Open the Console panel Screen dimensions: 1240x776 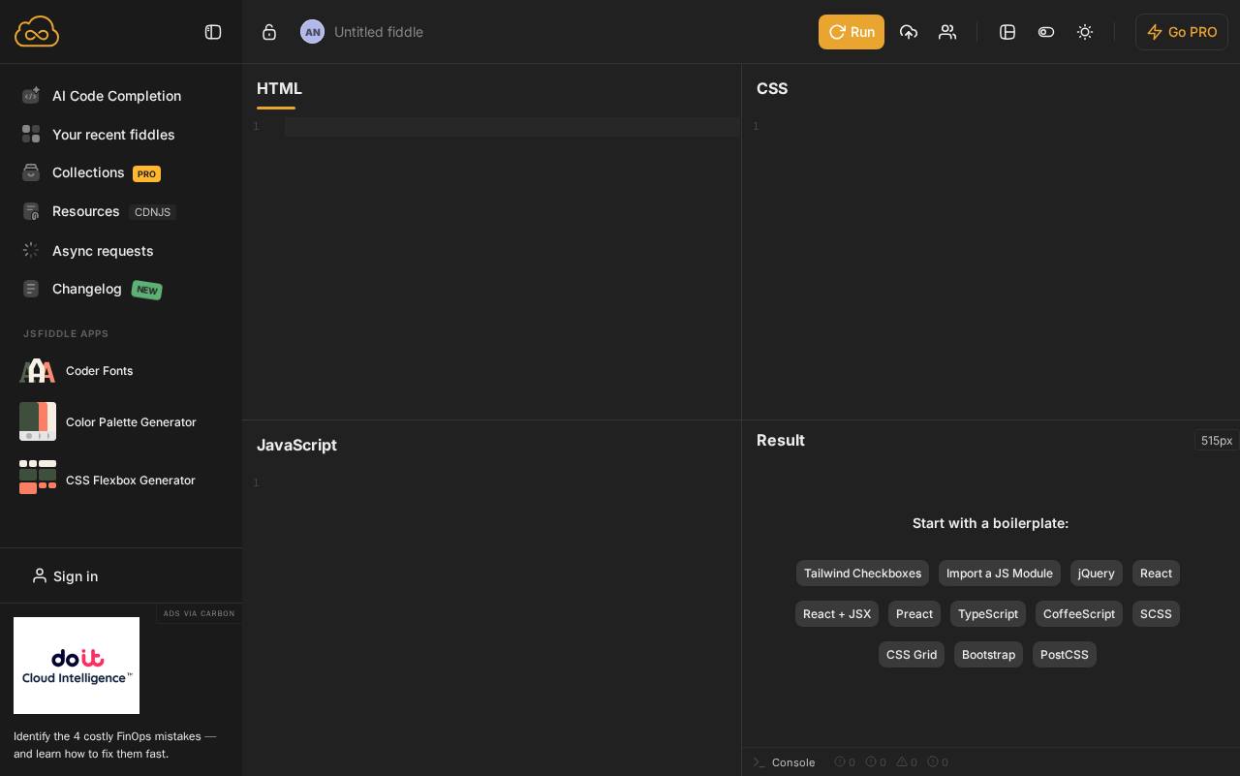click(792, 762)
